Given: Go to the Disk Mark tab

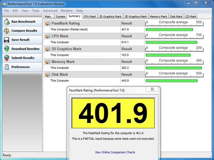Looking at the screenshot, I should pyautogui.click(x=176, y=16).
